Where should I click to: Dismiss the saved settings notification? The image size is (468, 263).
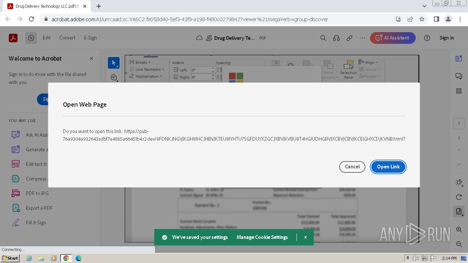[x=305, y=237]
